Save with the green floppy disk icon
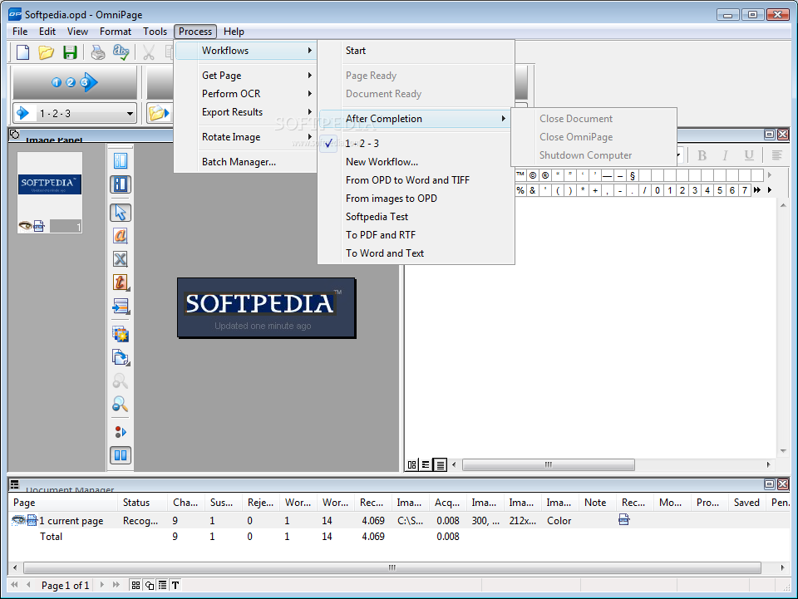 click(70, 52)
